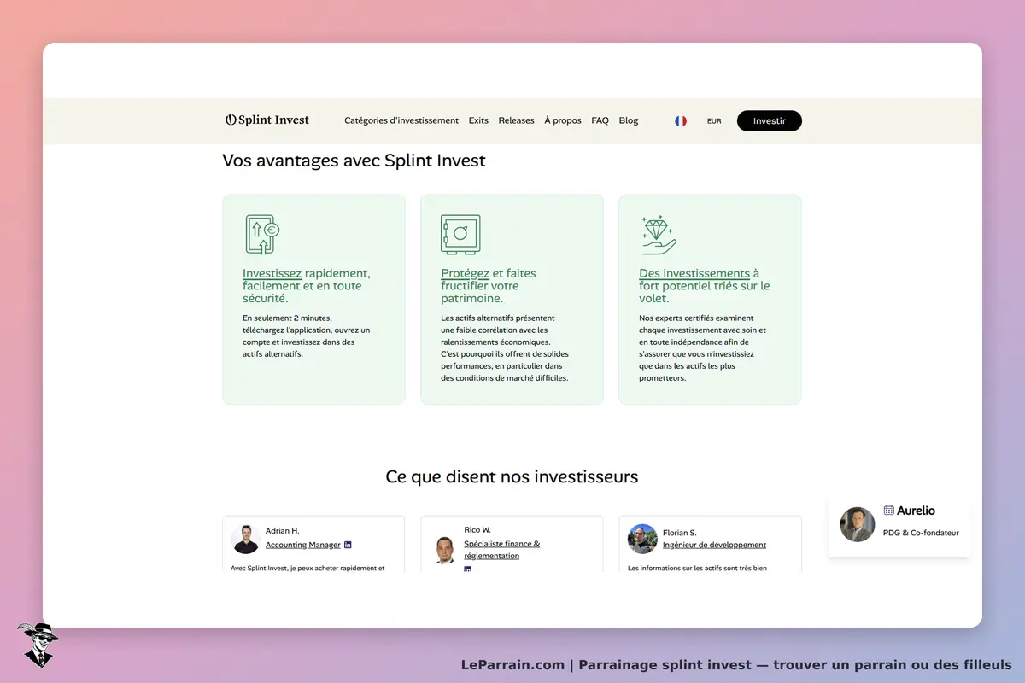The width and height of the screenshot is (1025, 683).
Task: Click Adrian H.'s profile photo
Action: click(x=245, y=539)
